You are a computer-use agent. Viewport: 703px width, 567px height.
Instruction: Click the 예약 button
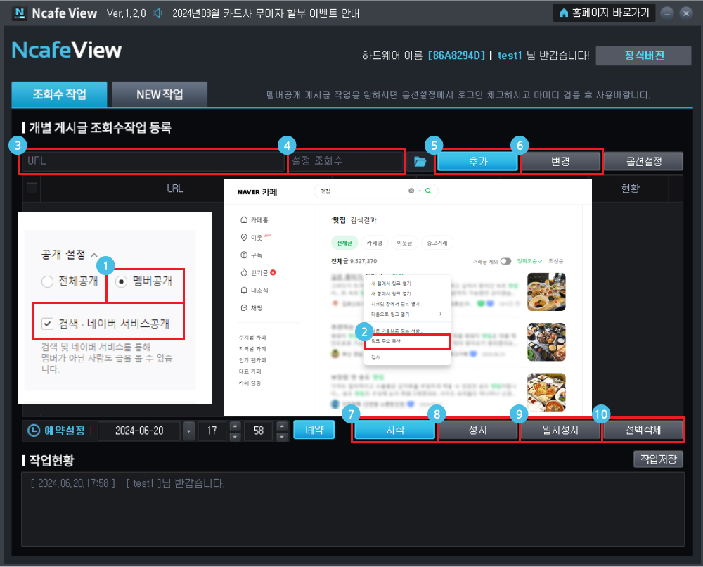tap(314, 430)
